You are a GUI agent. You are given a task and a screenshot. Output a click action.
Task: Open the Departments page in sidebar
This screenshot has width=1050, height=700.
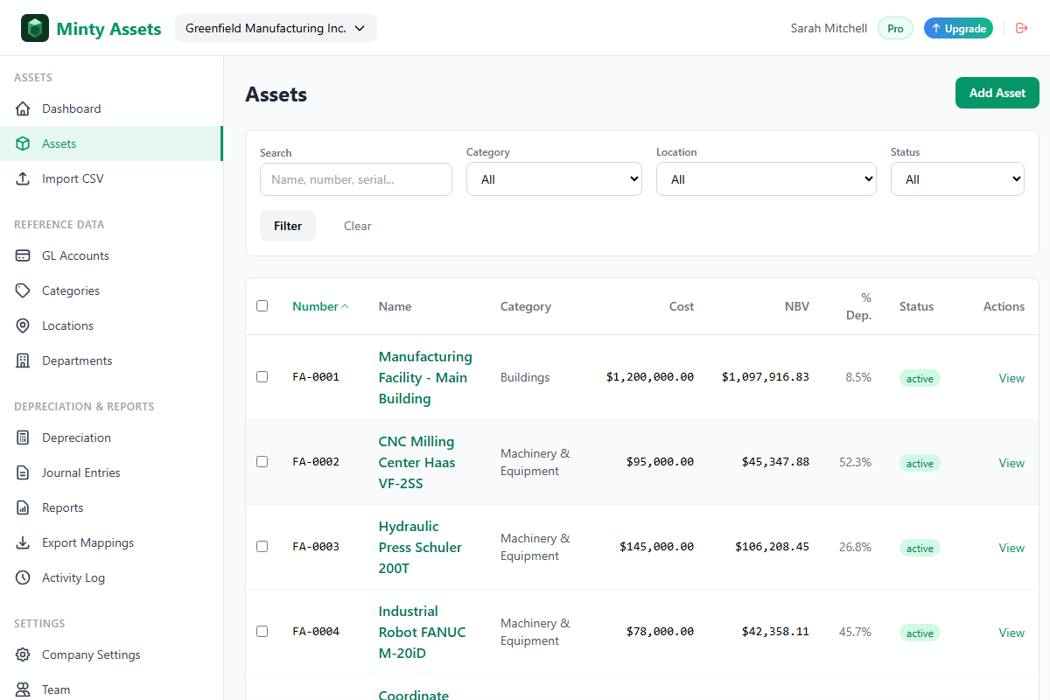click(x=111, y=360)
